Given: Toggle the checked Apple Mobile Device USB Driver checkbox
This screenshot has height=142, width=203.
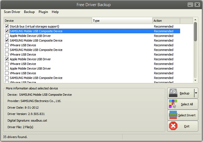Looking at the screenshot, I should (x=7, y=59).
